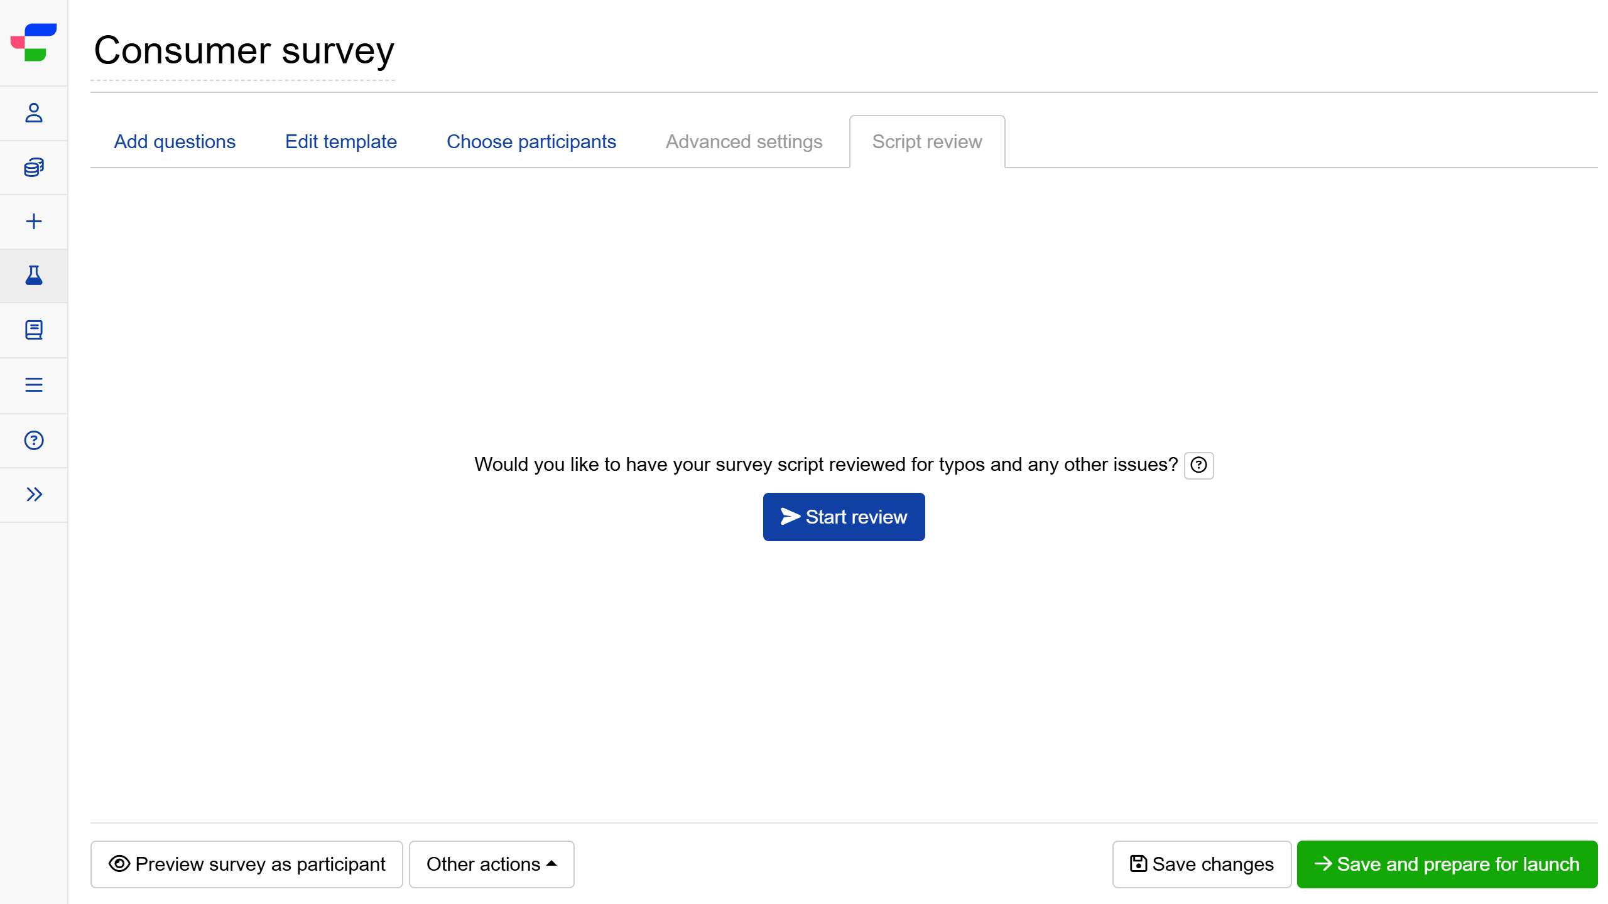Image resolution: width=1608 pixels, height=904 pixels.
Task: Select the Advanced settings tab
Action: (x=744, y=142)
